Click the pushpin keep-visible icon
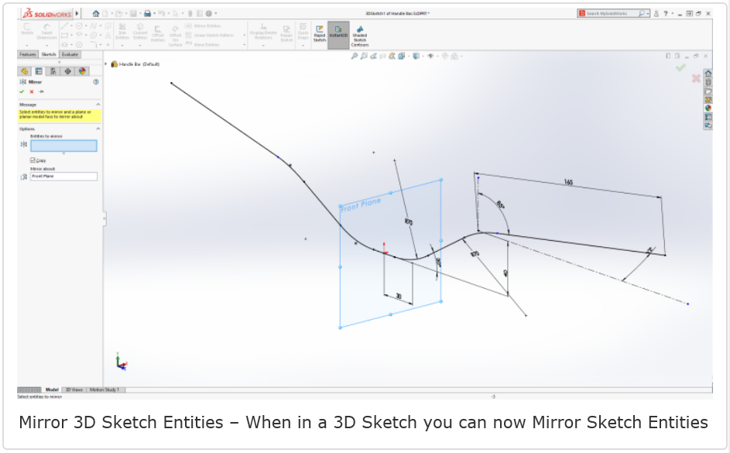This screenshot has width=730, height=453. tap(41, 91)
